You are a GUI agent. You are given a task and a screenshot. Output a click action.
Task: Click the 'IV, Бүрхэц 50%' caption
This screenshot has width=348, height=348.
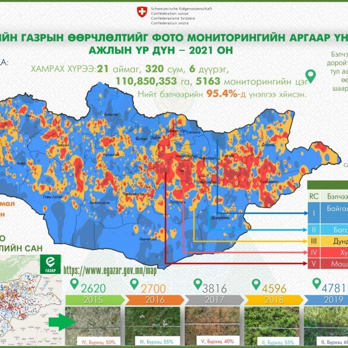(x=99, y=342)
